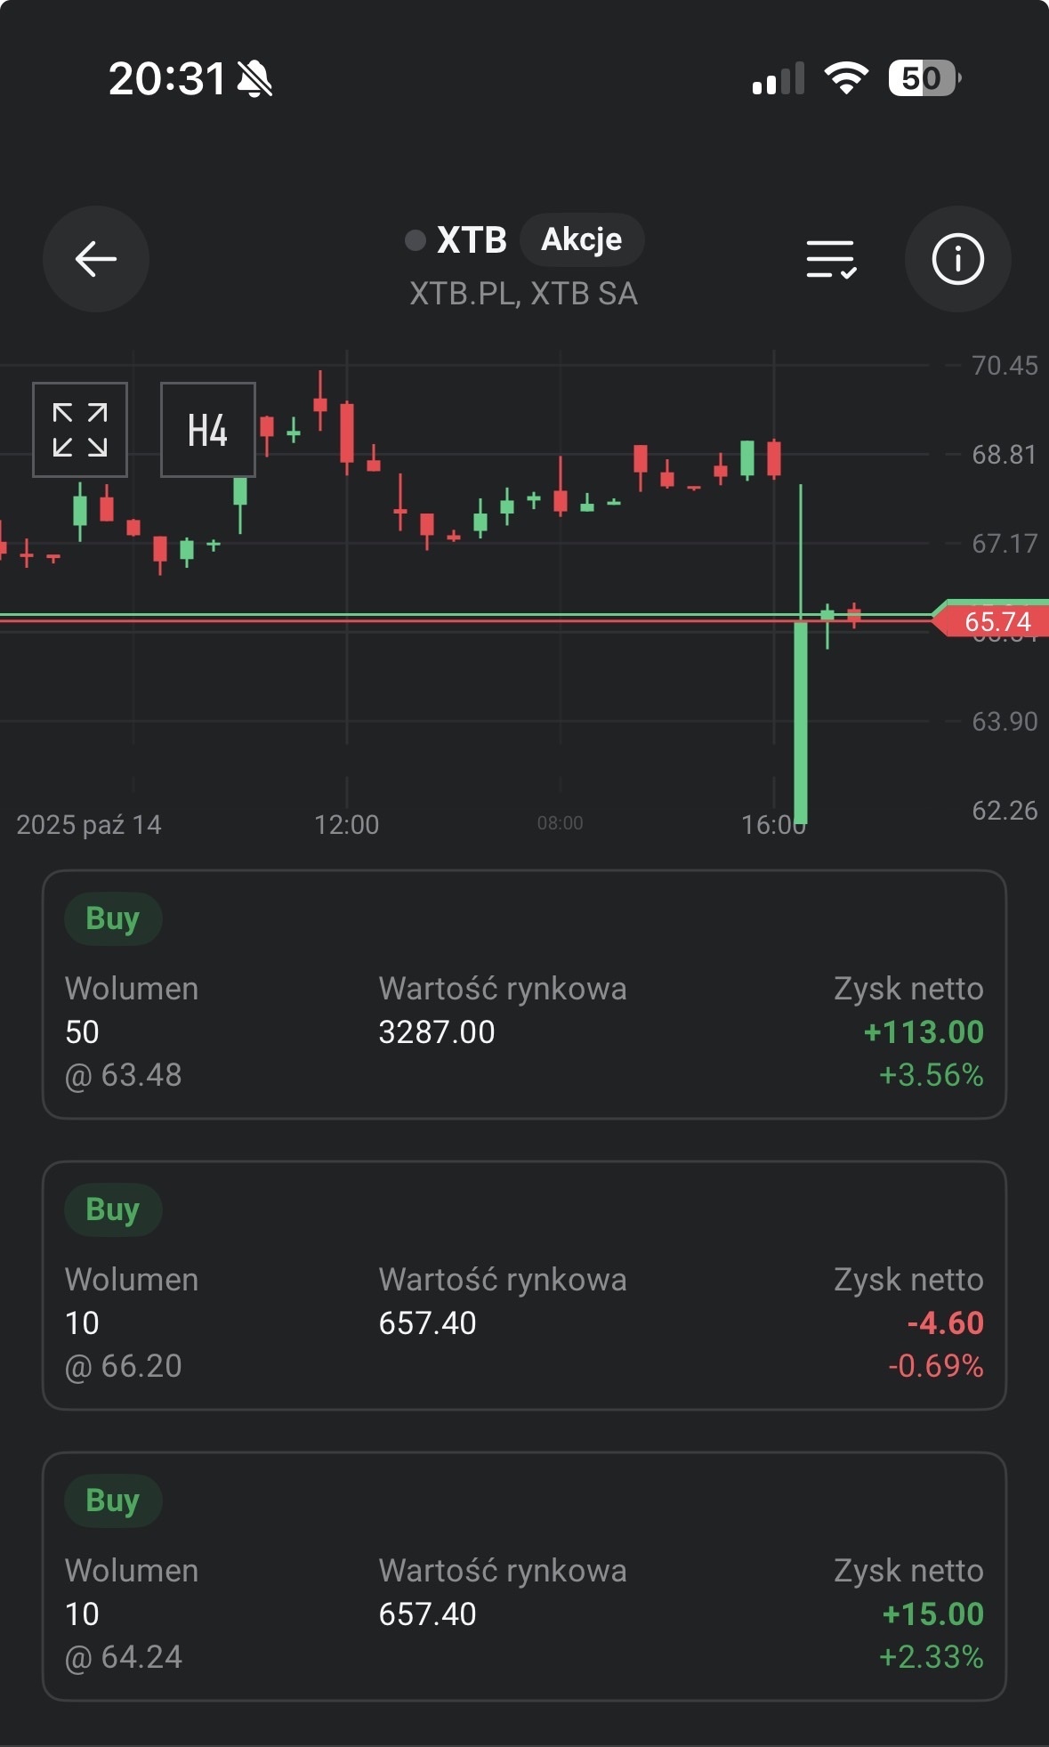Viewport: 1049px width, 1747px height.
Task: Open the H4 timeframe selector
Action: [207, 430]
